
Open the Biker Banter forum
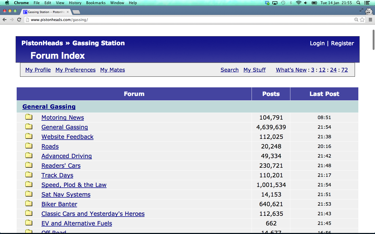click(x=59, y=204)
